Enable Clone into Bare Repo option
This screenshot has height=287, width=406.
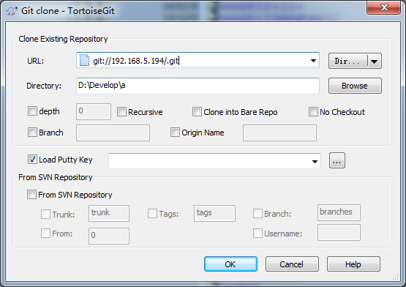[197, 112]
